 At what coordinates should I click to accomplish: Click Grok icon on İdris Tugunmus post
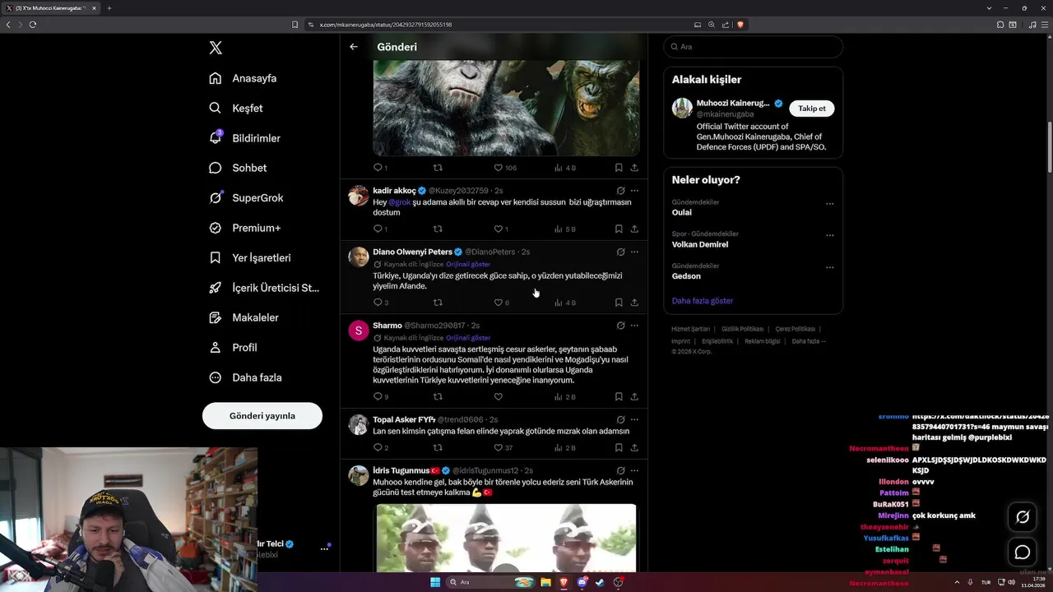[620, 470]
